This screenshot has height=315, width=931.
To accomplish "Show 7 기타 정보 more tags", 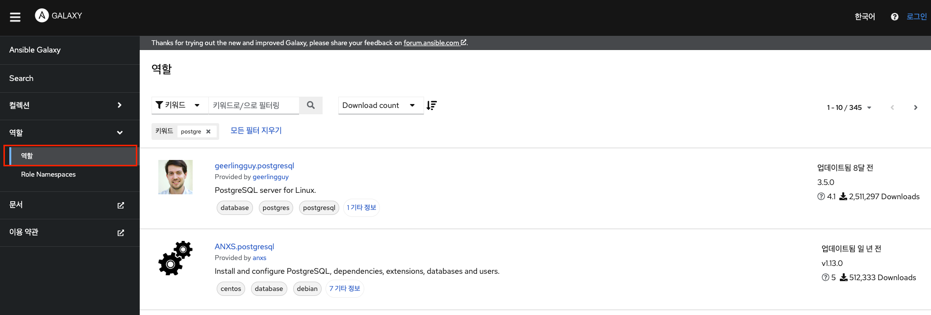I will coord(345,289).
